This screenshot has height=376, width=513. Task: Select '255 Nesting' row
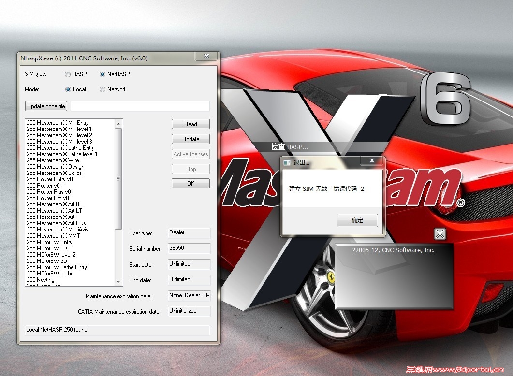click(x=70, y=280)
